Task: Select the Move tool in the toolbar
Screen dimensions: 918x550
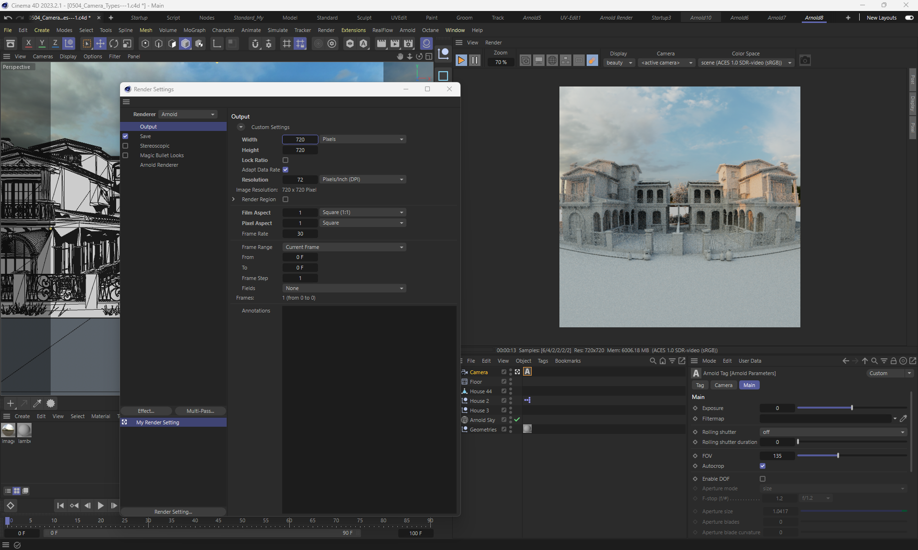Action: click(100, 43)
